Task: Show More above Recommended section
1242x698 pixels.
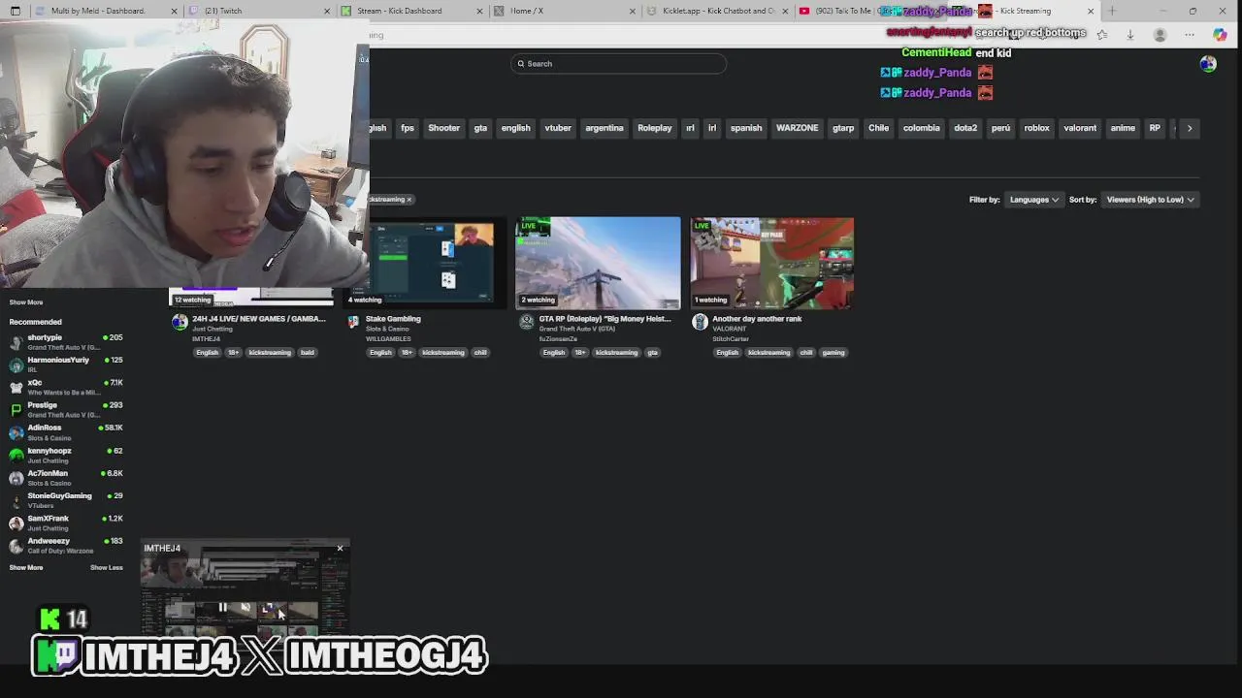Action: pyautogui.click(x=26, y=302)
